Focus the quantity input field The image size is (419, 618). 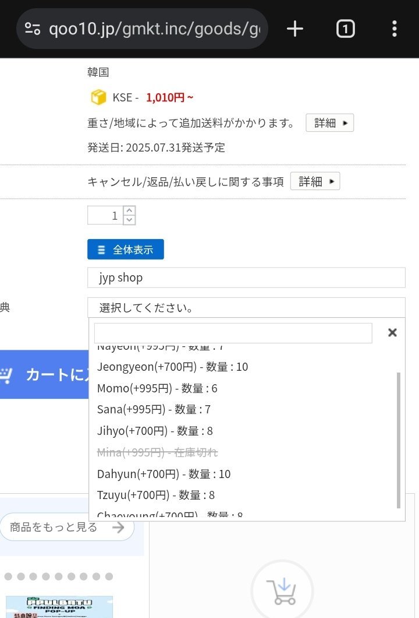click(x=105, y=216)
